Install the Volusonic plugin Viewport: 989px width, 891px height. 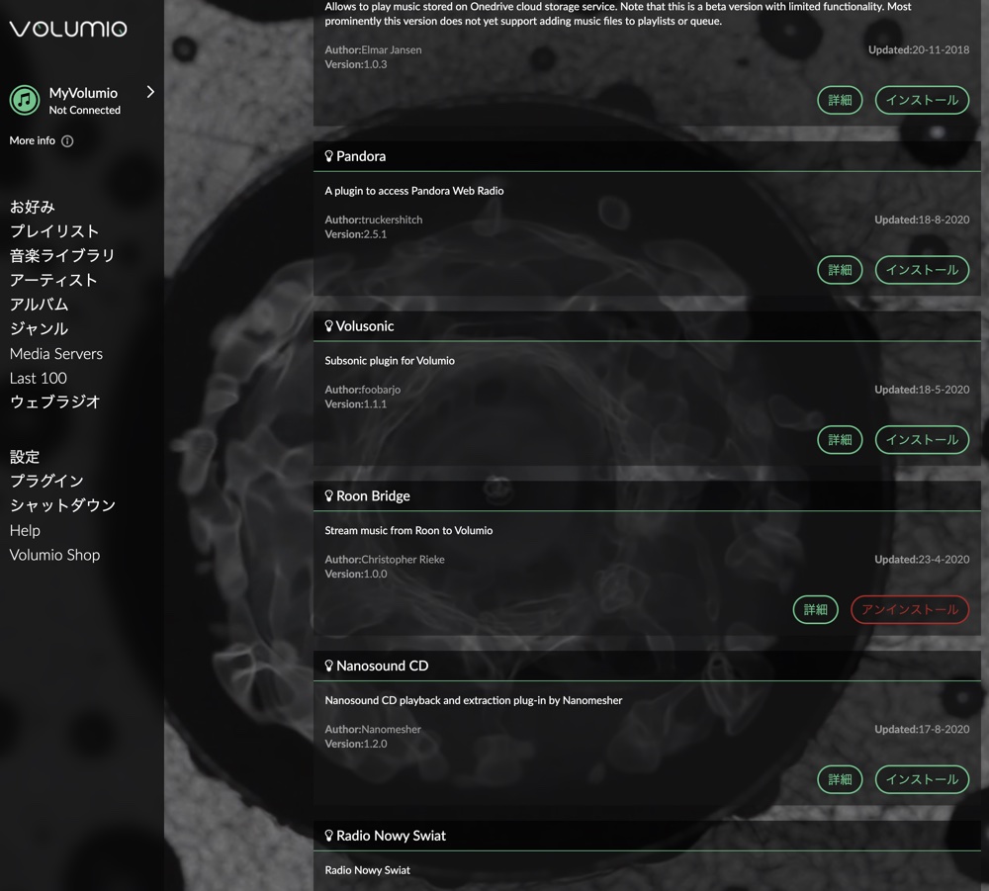922,439
